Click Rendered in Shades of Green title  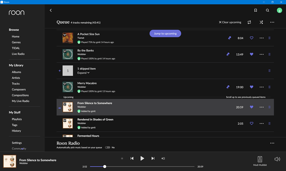[95, 120]
